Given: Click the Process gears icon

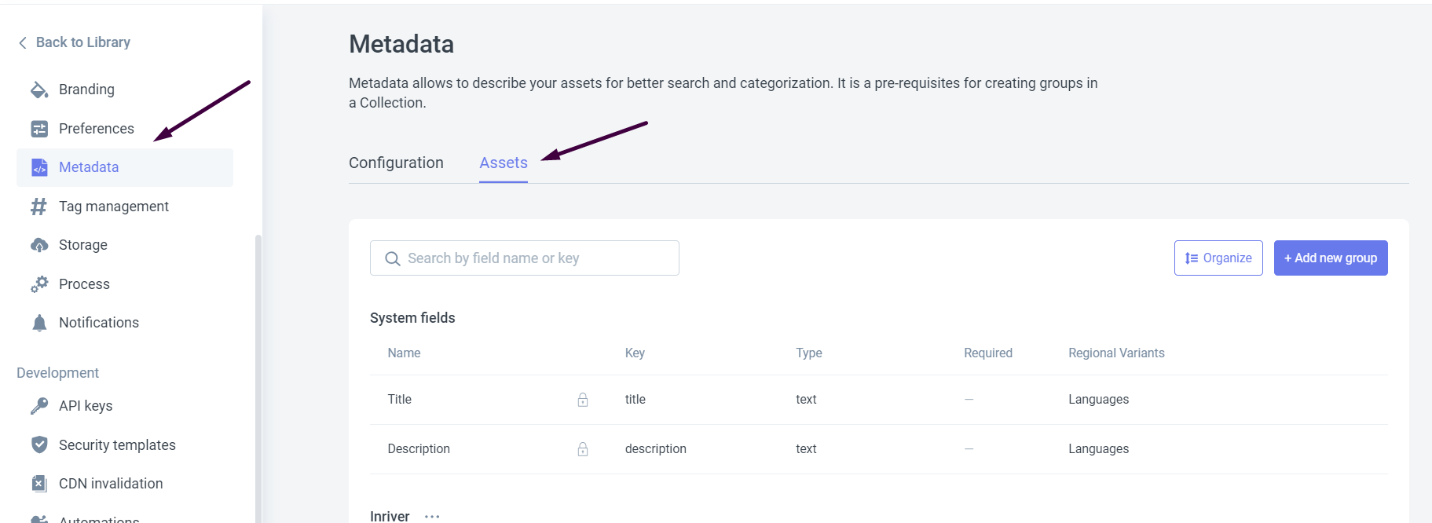Looking at the screenshot, I should (38, 284).
